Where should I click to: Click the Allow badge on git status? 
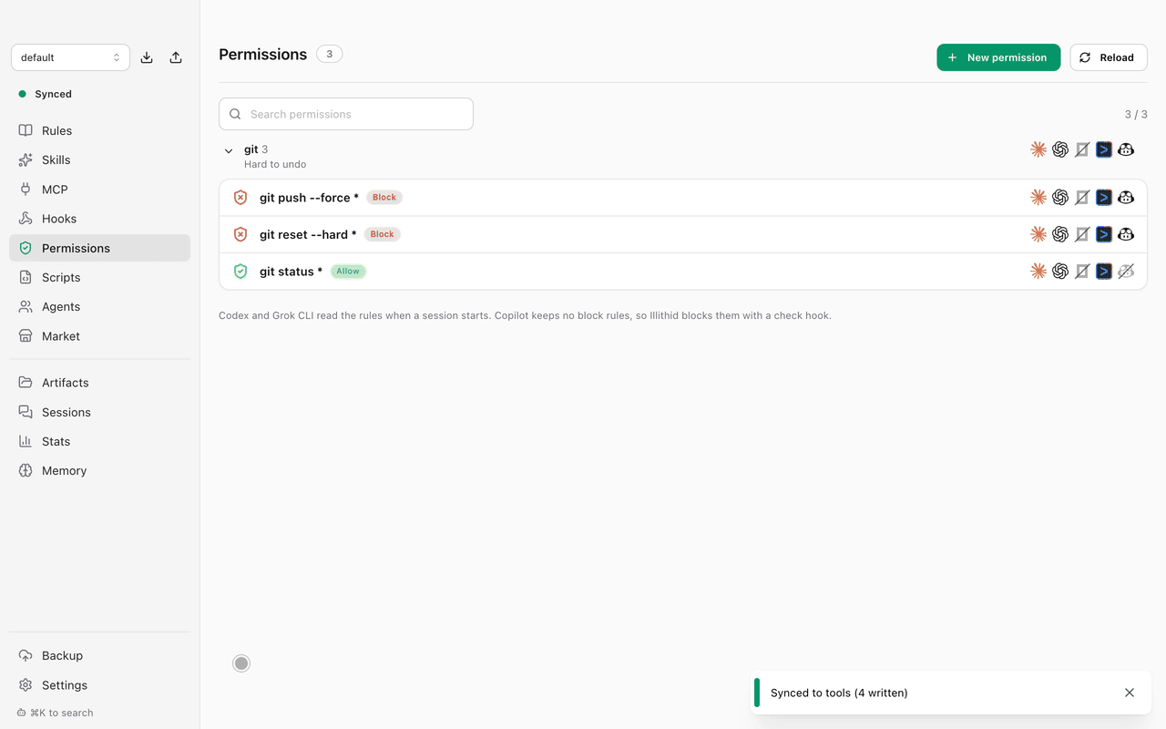[x=348, y=272]
